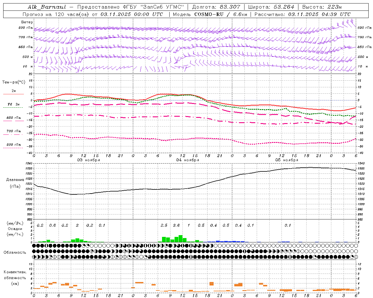Click the 'Высота: 223м' elevation text
This screenshot has width=373, height=298.
pos(322,7)
